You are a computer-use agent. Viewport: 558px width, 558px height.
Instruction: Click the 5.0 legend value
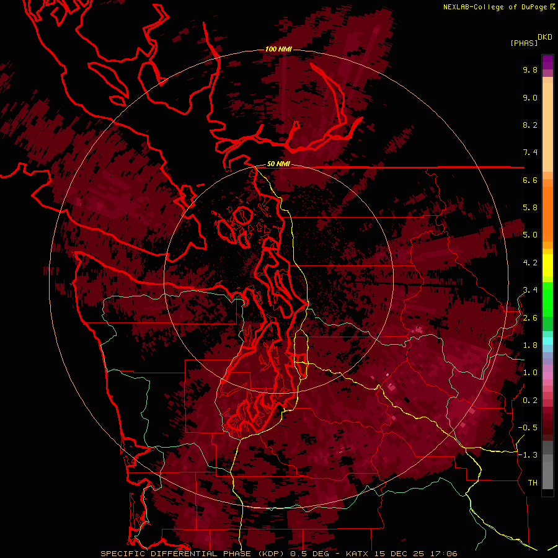(x=530, y=235)
